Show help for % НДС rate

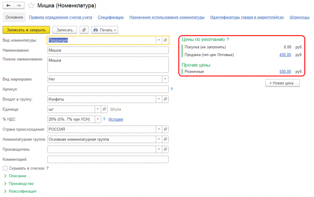(x=104, y=119)
